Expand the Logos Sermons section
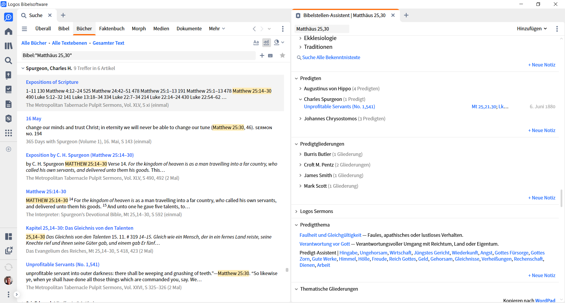 296,211
